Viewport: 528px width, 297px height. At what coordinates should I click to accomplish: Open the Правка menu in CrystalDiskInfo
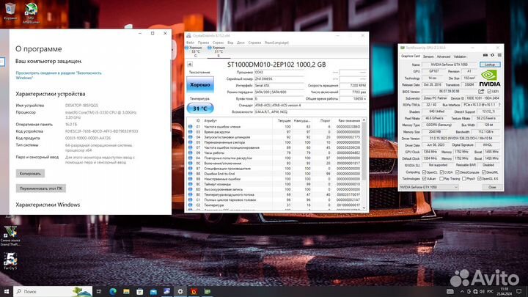click(203, 43)
